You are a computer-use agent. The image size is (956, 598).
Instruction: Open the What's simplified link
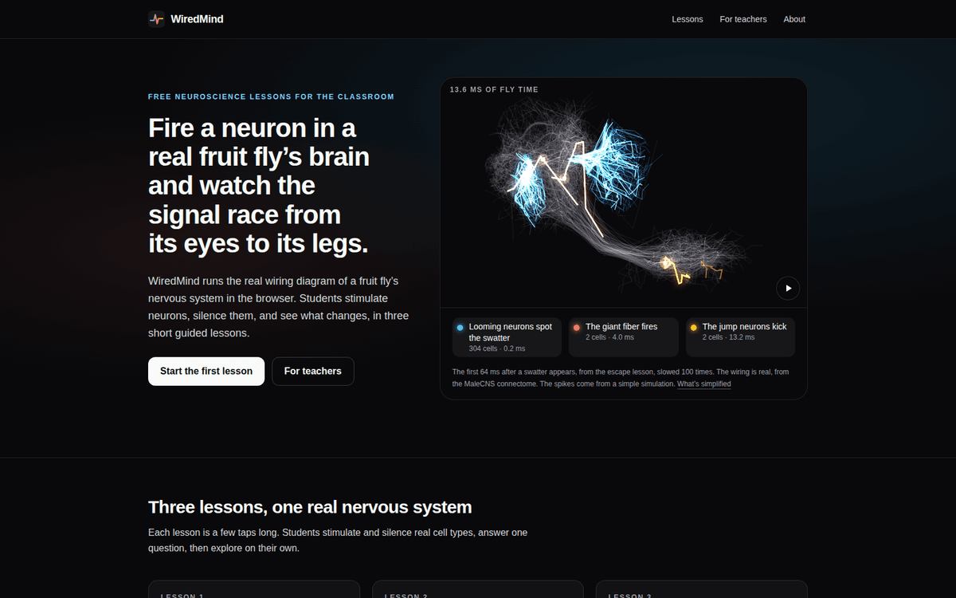[x=704, y=384]
